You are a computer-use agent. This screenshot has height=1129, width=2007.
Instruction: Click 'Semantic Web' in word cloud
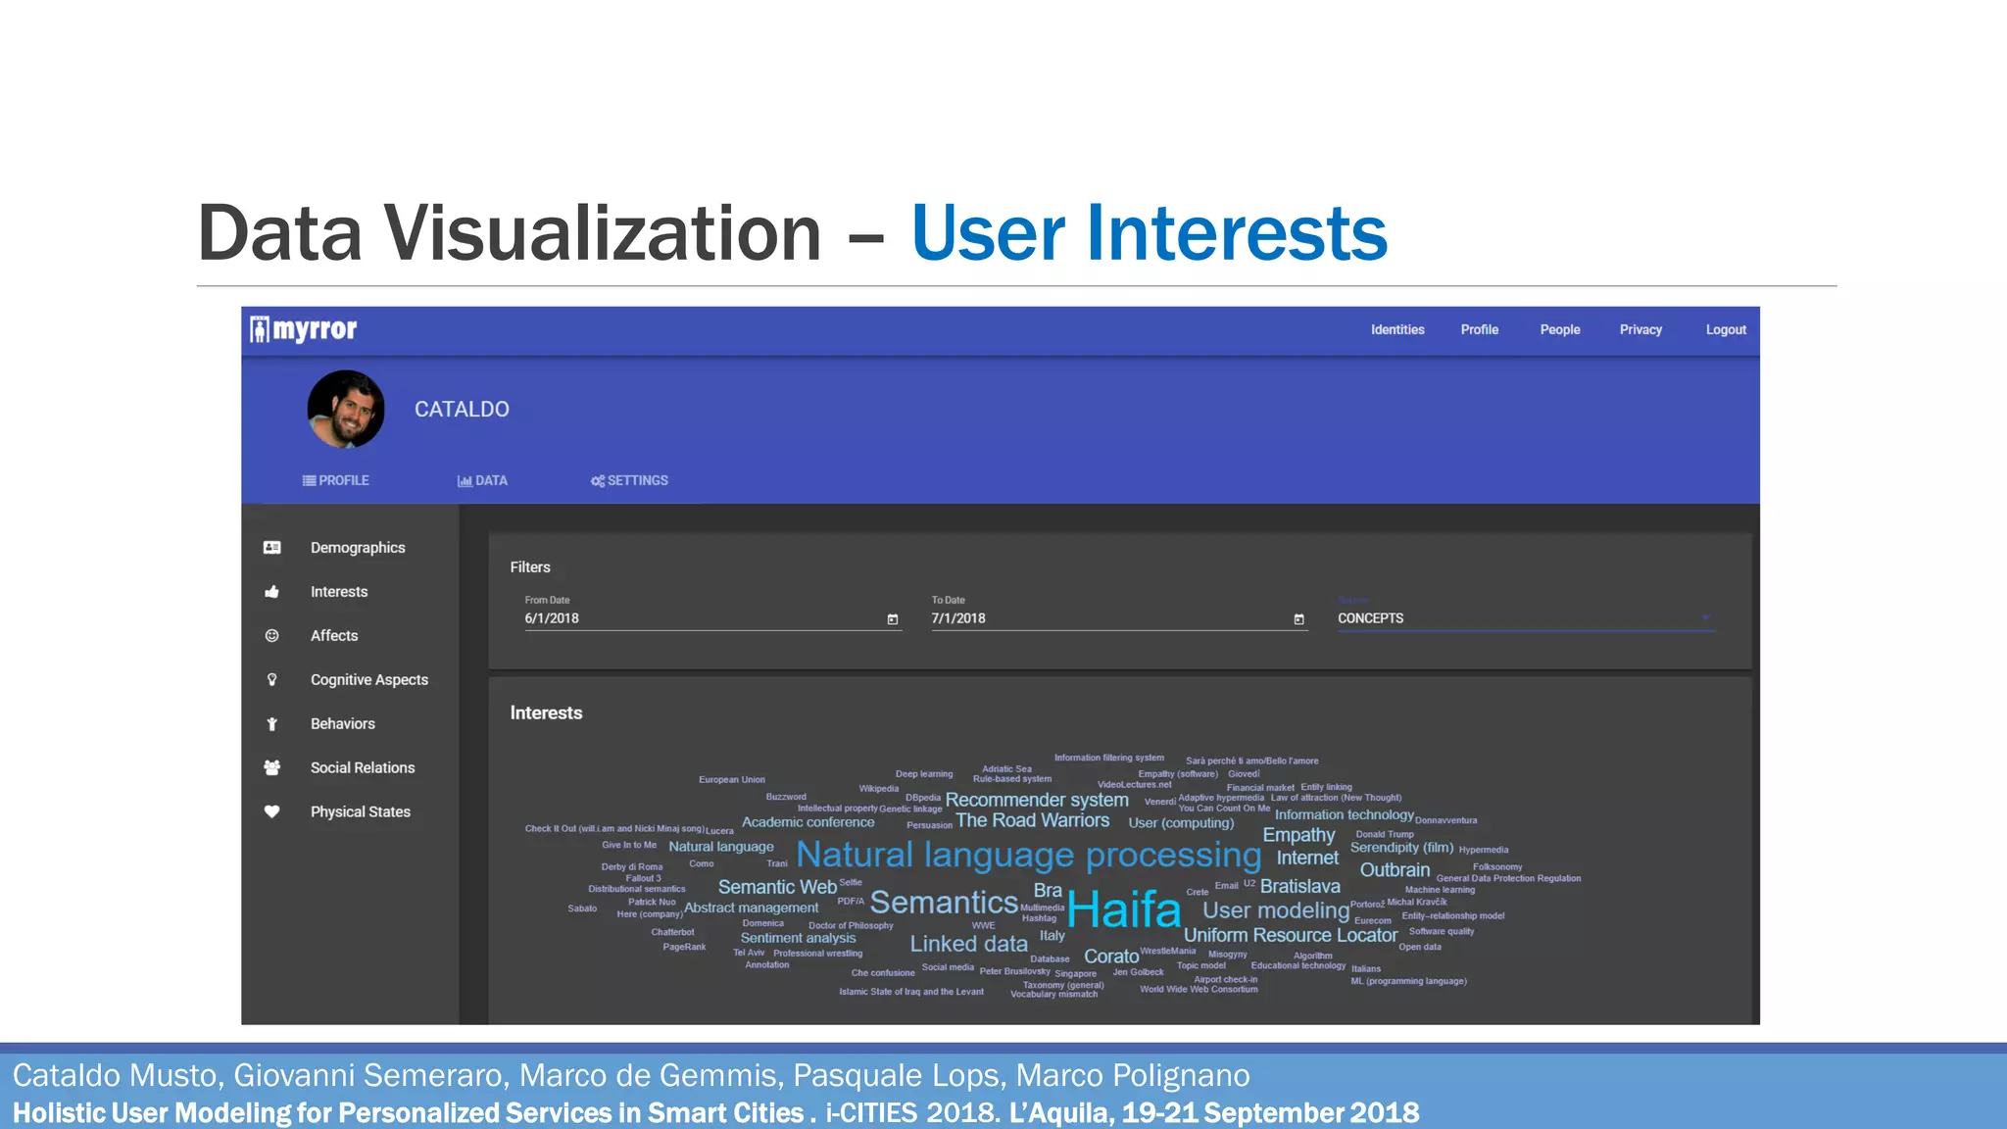click(777, 887)
